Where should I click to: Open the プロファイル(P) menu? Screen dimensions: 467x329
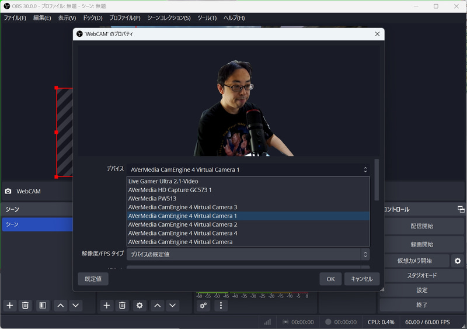click(125, 18)
